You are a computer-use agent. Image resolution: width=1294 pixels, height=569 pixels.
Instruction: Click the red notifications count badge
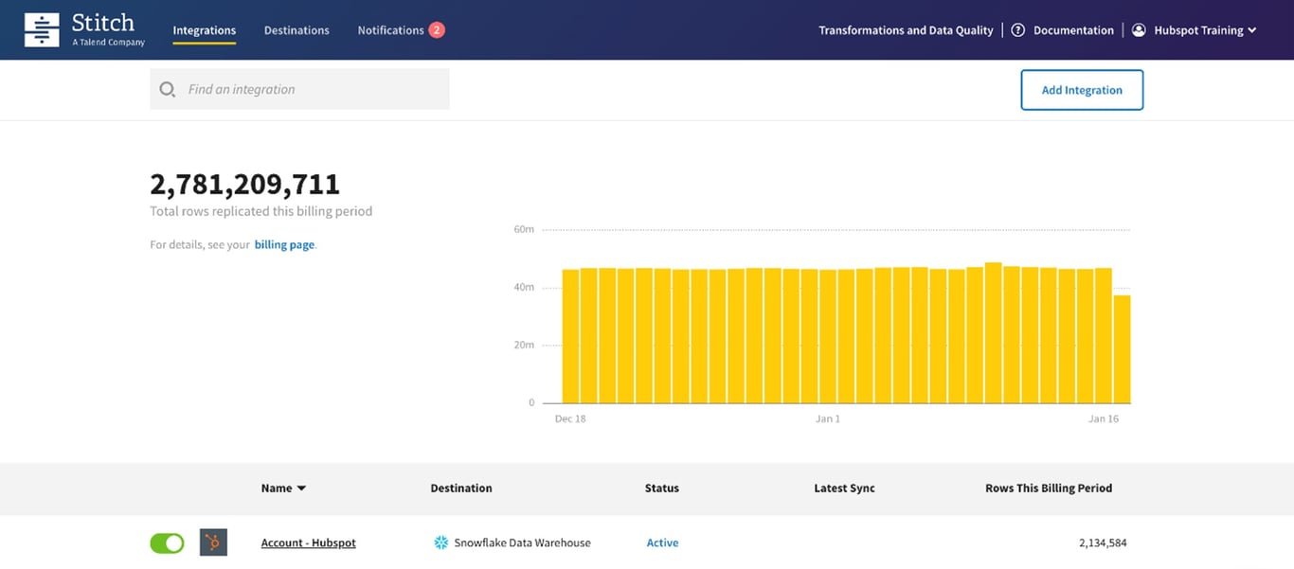[x=437, y=28]
